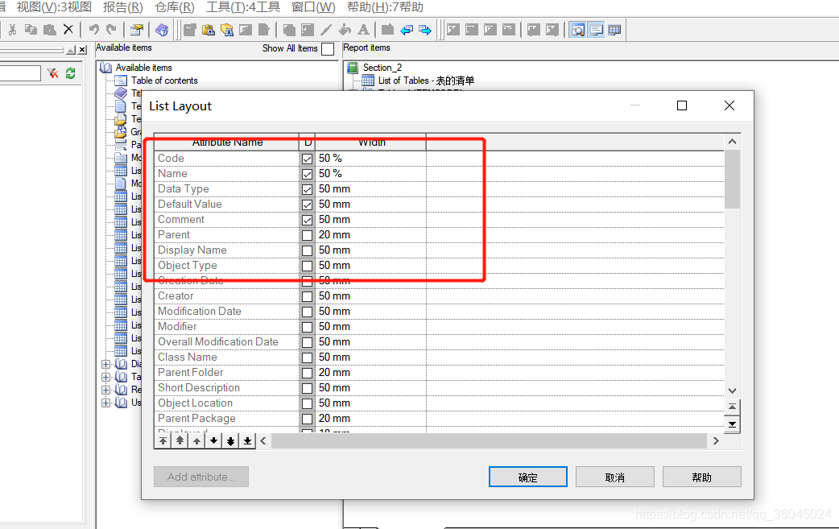Click the table grid icon at toolbar end
The image size is (839, 529).
614,30
